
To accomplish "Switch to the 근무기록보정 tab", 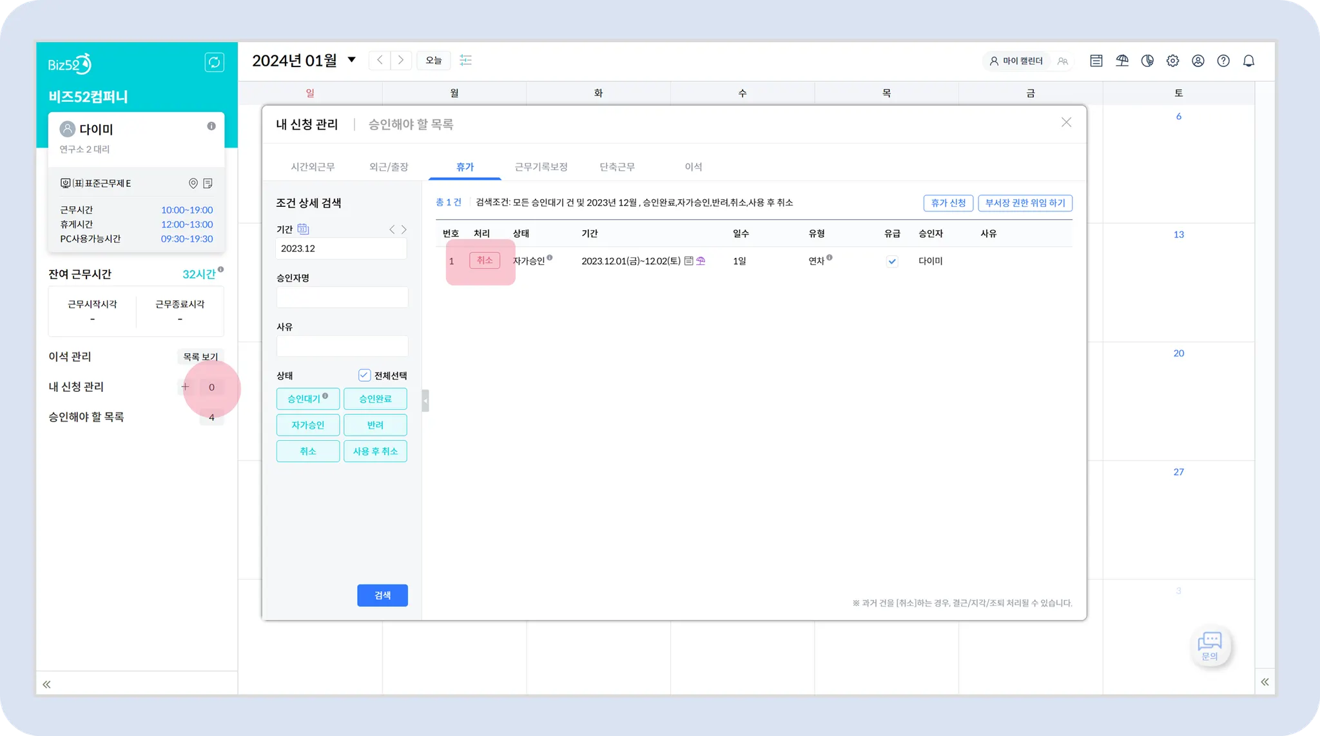I will point(541,167).
